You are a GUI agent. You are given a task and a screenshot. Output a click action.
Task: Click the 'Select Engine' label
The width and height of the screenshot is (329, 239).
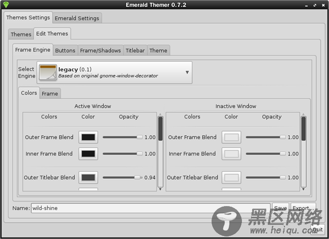tap(26, 72)
